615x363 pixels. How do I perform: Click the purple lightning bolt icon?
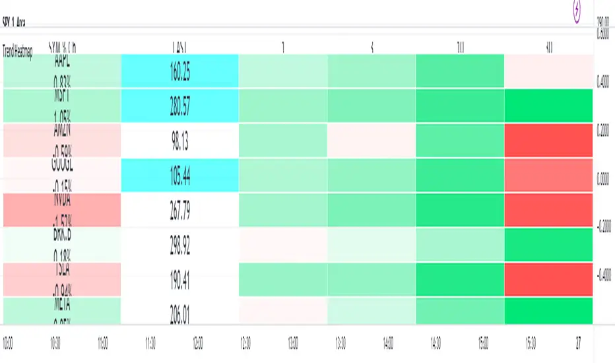pos(579,10)
